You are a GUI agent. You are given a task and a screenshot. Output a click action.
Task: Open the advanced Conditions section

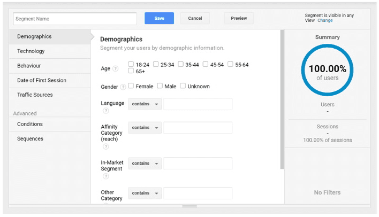(x=50, y=124)
